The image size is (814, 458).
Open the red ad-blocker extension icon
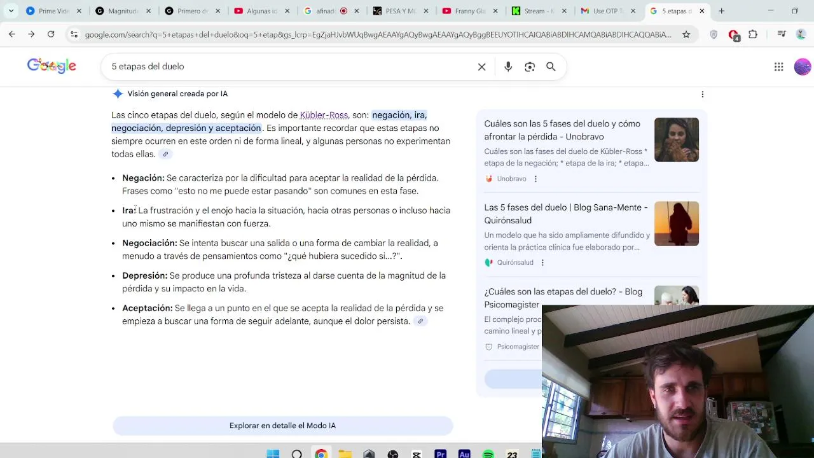733,35
